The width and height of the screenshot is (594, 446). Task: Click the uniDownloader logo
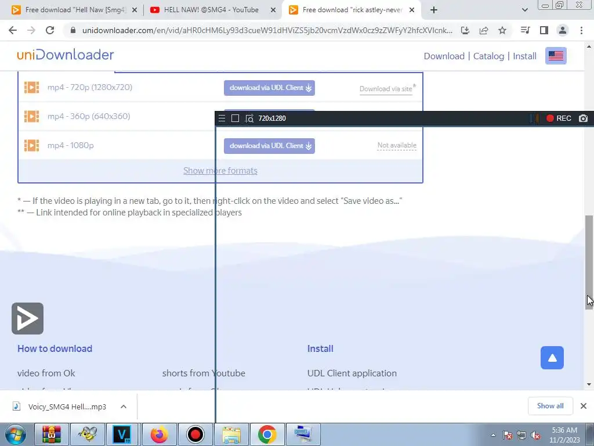(x=65, y=55)
